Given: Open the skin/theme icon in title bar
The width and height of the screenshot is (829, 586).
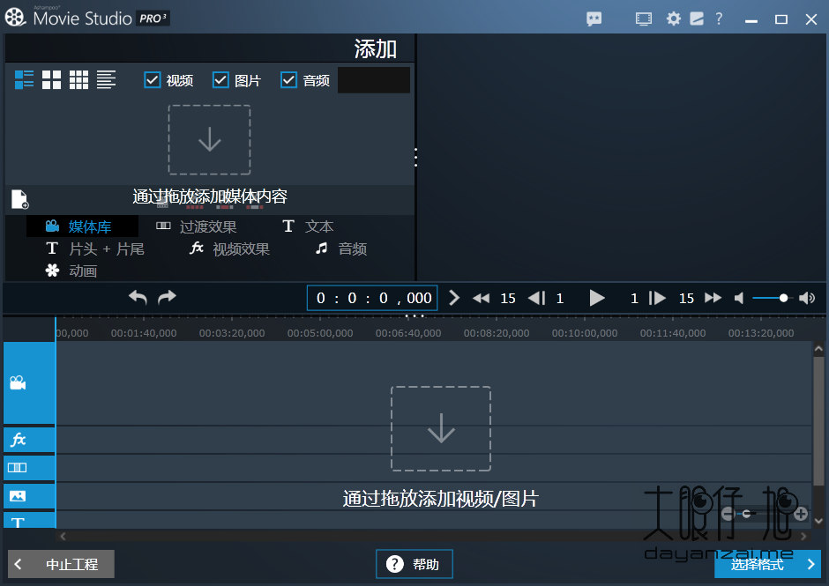Looking at the screenshot, I should (x=697, y=19).
